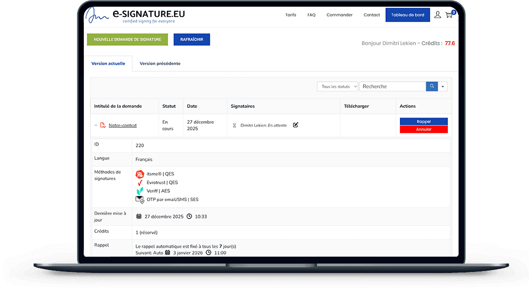Click the user account profile icon
Image resolution: width=529 pixels, height=290 pixels.
pos(437,15)
